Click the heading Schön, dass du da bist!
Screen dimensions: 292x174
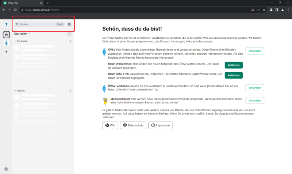(132, 29)
